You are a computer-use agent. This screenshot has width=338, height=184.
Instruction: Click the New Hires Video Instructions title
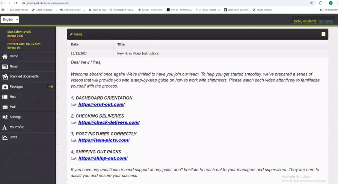(138, 53)
